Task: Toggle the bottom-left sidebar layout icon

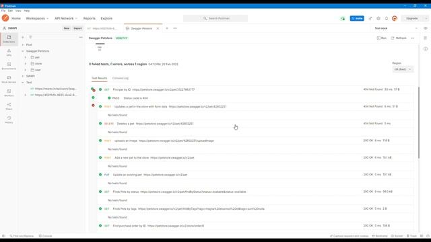Action: [x=3, y=236]
